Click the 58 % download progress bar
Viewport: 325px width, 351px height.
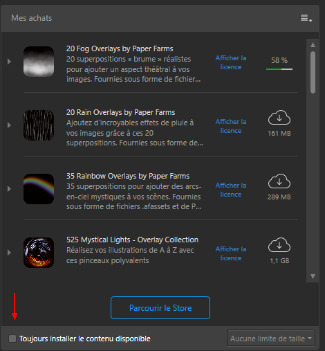(x=279, y=69)
